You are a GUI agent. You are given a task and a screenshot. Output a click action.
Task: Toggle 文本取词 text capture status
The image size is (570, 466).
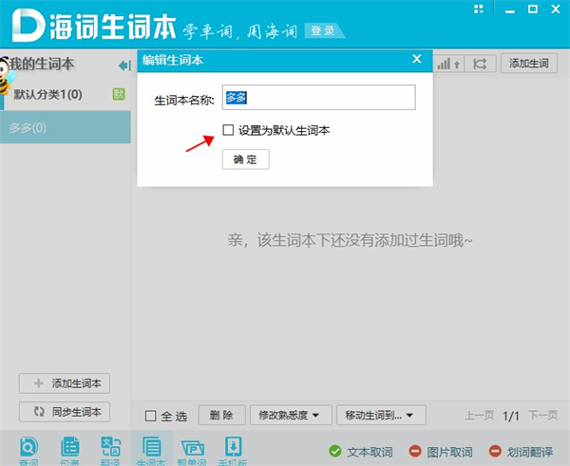(x=360, y=452)
